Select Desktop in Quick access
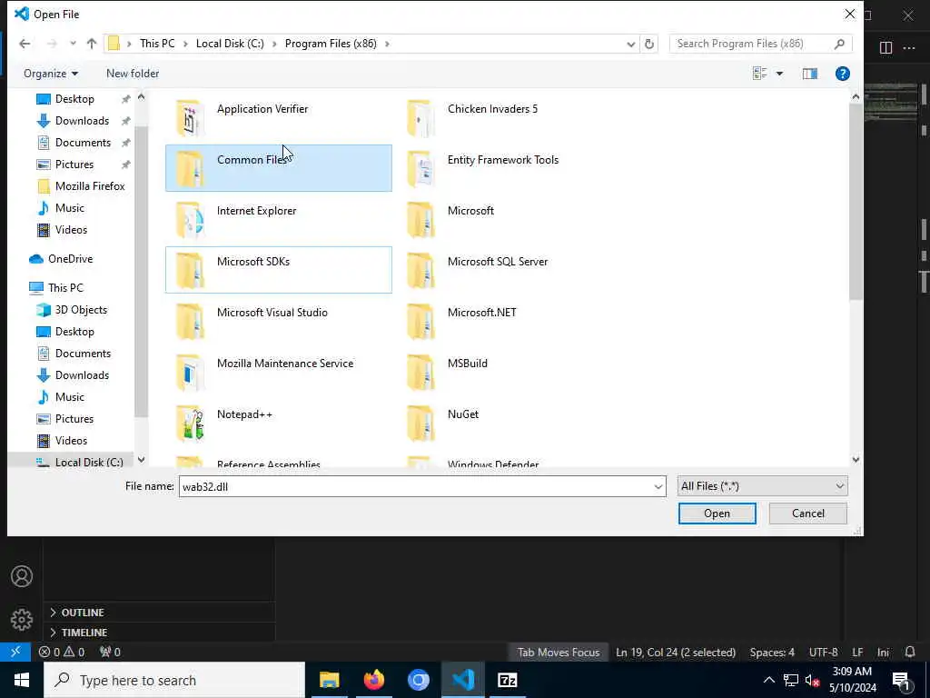The height and width of the screenshot is (698, 930). (x=74, y=99)
